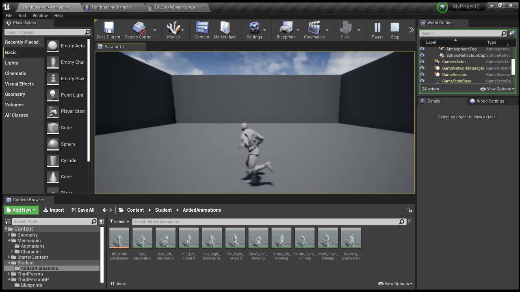Select the Sphere placement icon
Image resolution: width=520 pixels, height=292 pixels.
[x=53, y=144]
